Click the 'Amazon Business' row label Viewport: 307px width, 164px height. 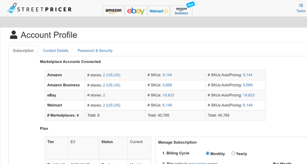(x=63, y=85)
